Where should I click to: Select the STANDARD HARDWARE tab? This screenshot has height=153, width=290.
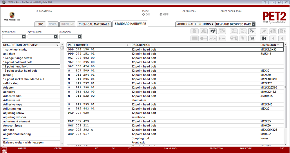tap(130, 24)
